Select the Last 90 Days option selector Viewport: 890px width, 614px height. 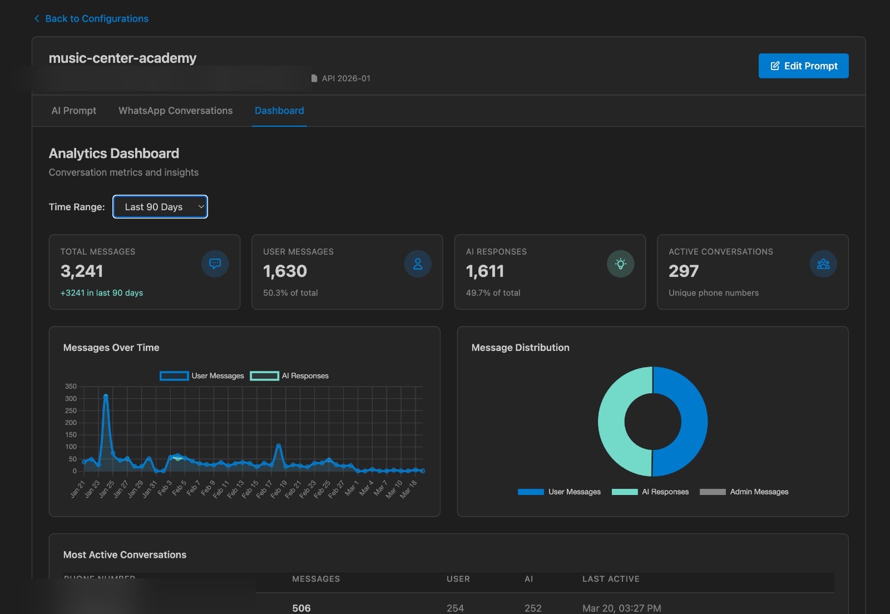point(160,206)
